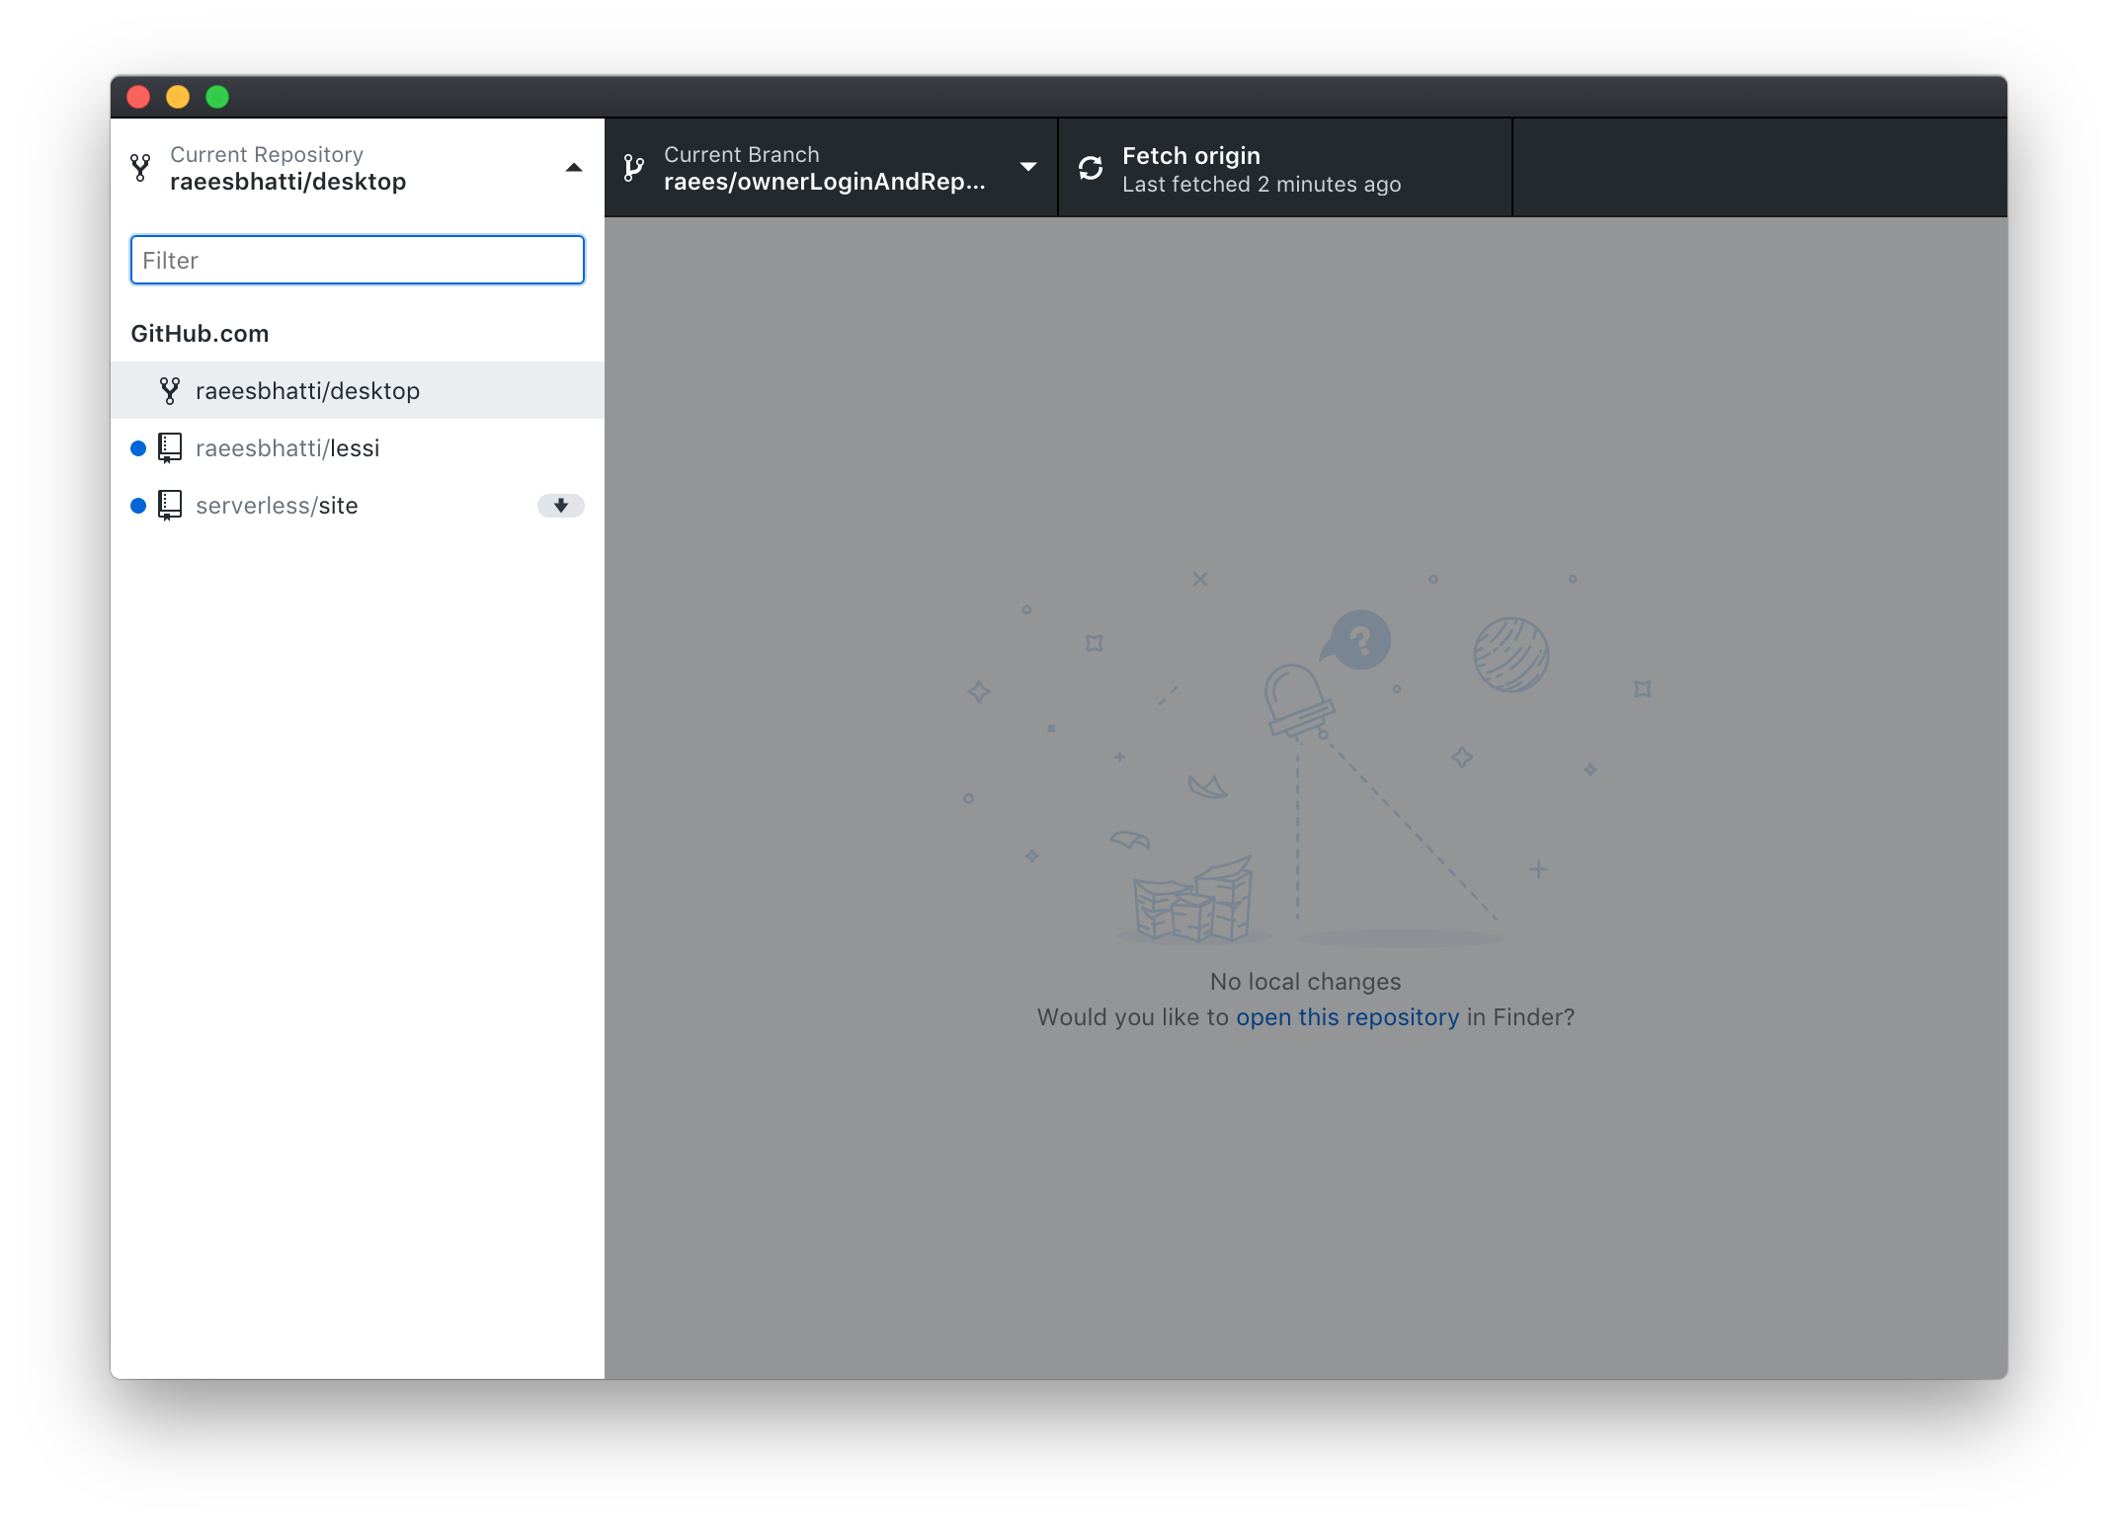Toggle selection of raeesbhatti/desktop repository row
Viewport: 2118px width, 1525px height.
click(x=307, y=390)
